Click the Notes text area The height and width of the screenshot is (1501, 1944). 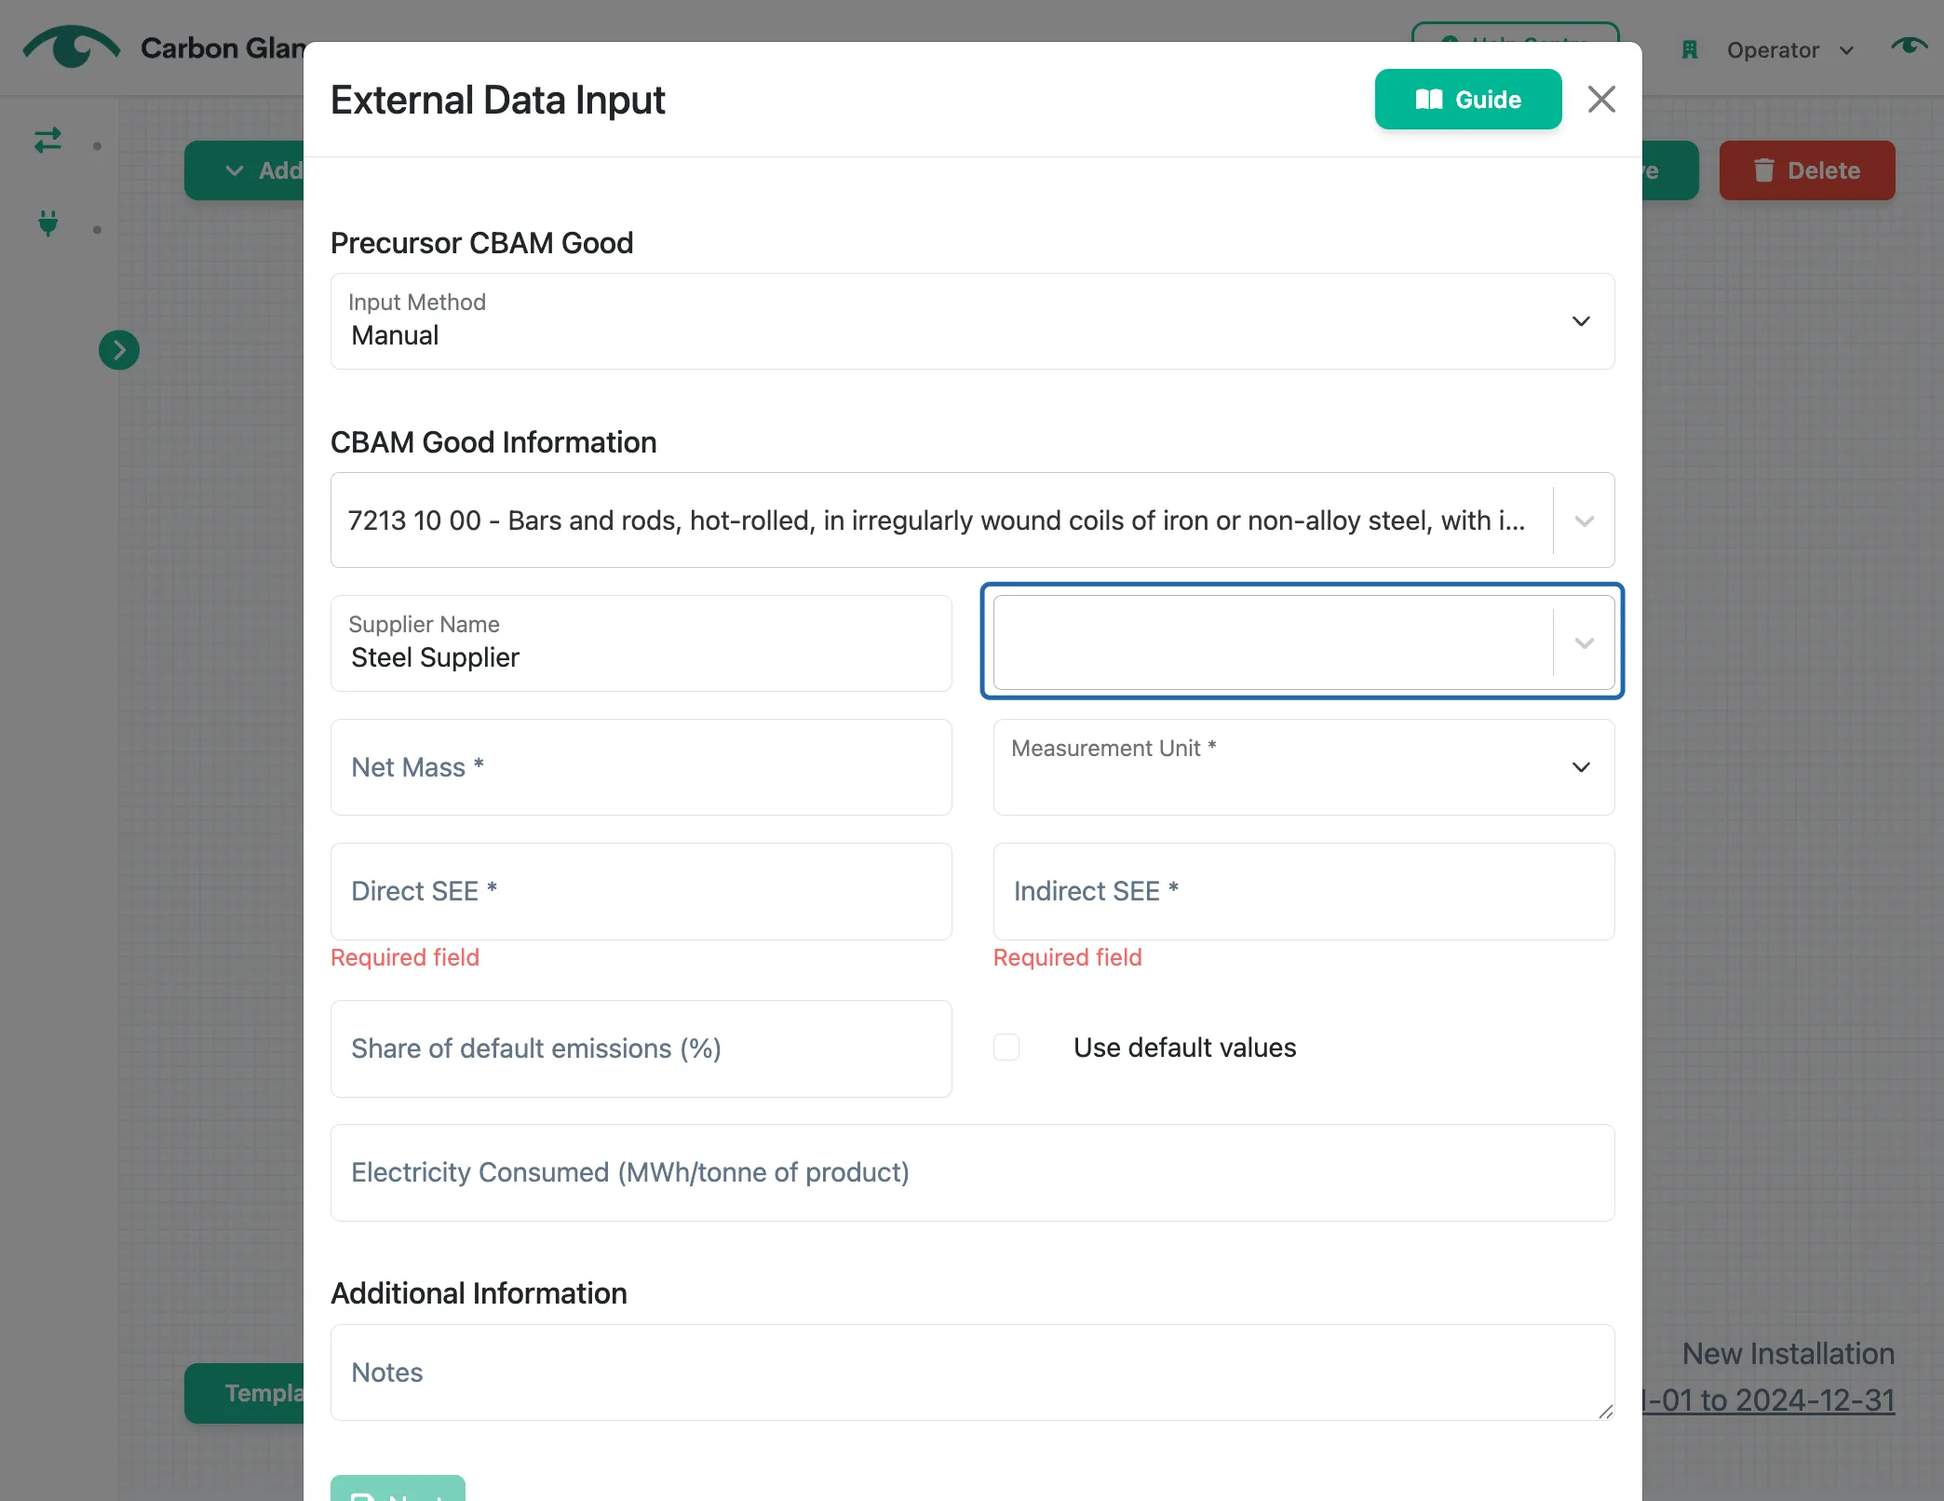coord(972,1373)
